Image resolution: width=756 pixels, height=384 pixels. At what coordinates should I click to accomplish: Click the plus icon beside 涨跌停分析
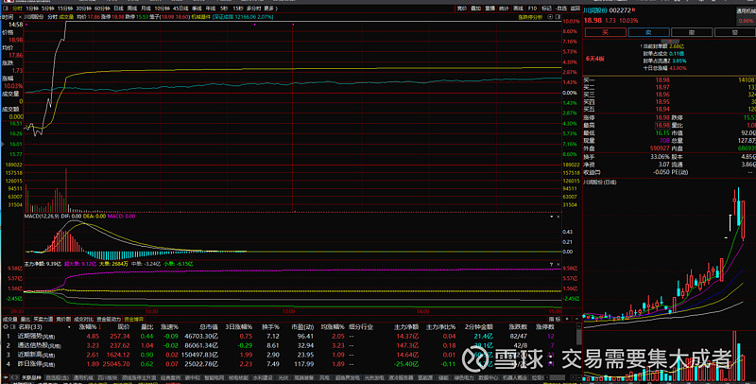click(550, 17)
